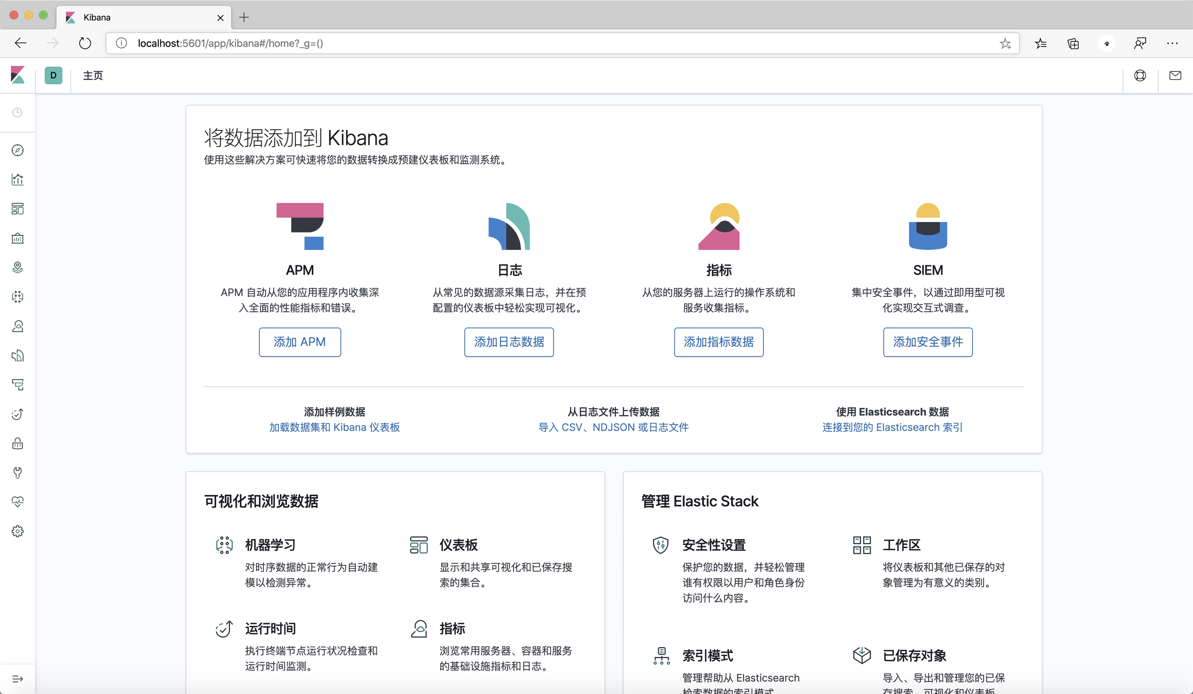Open 仪表板 in visualize section
Screen dimensions: 1193x694
458,545
